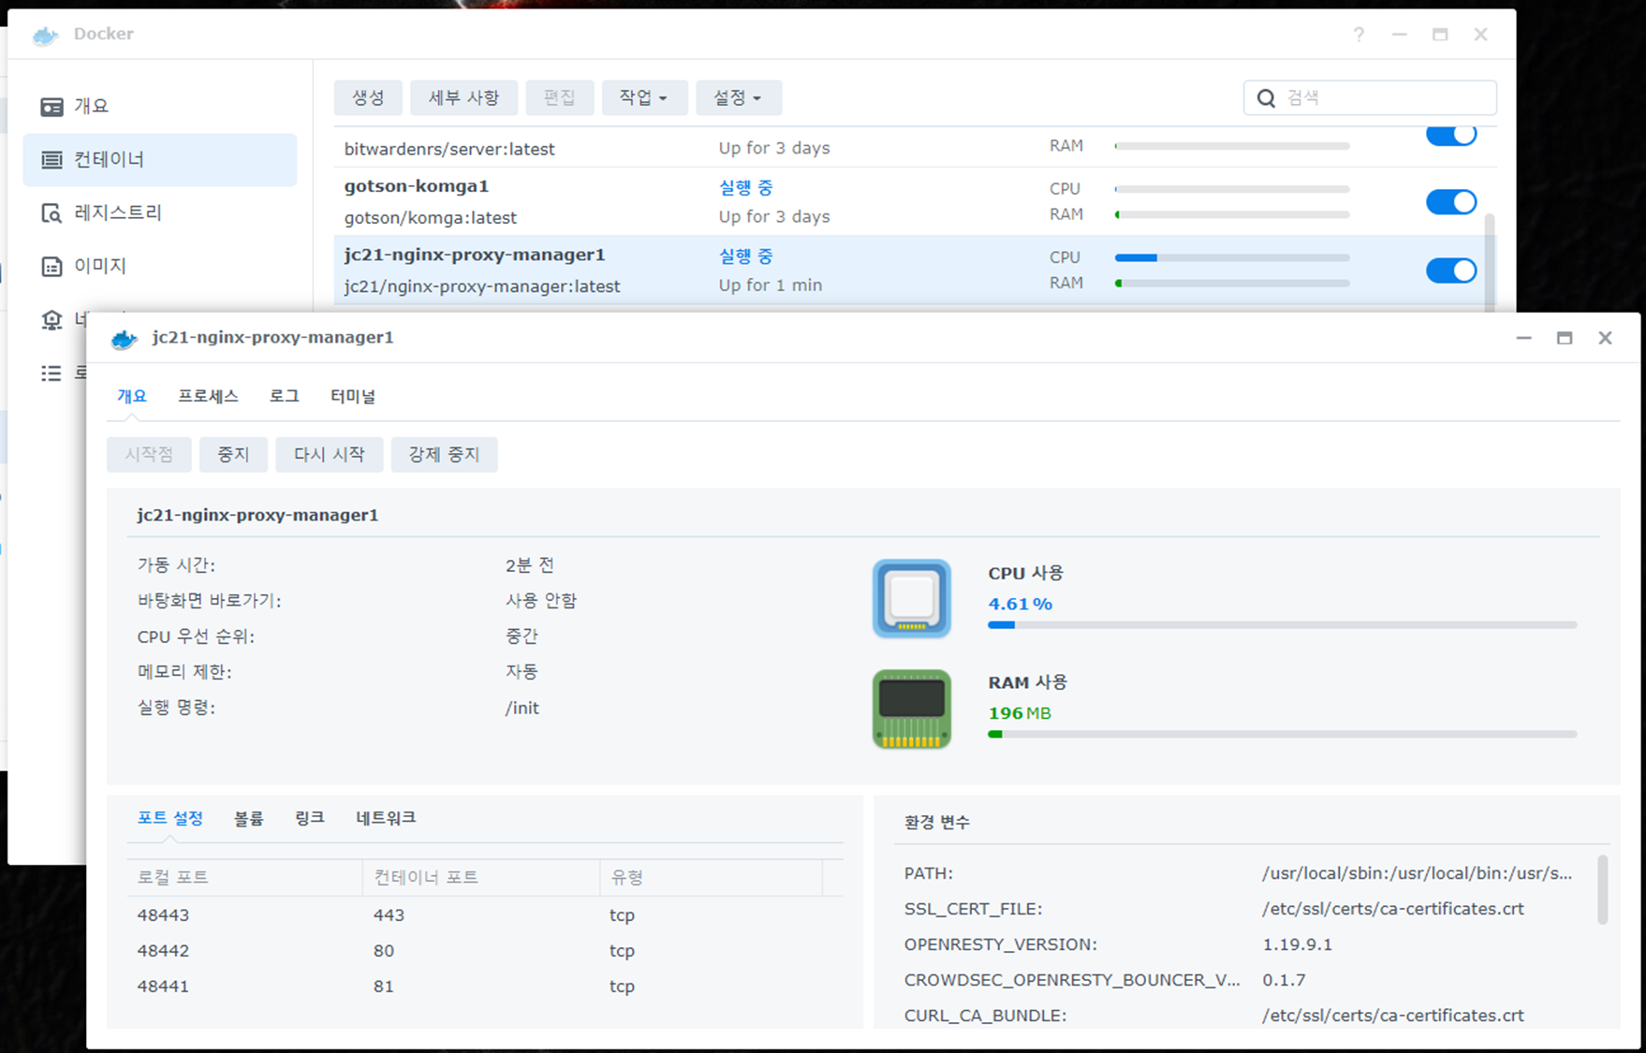
Task: Toggle the bitwardenrs/server container switch
Action: 1451,136
